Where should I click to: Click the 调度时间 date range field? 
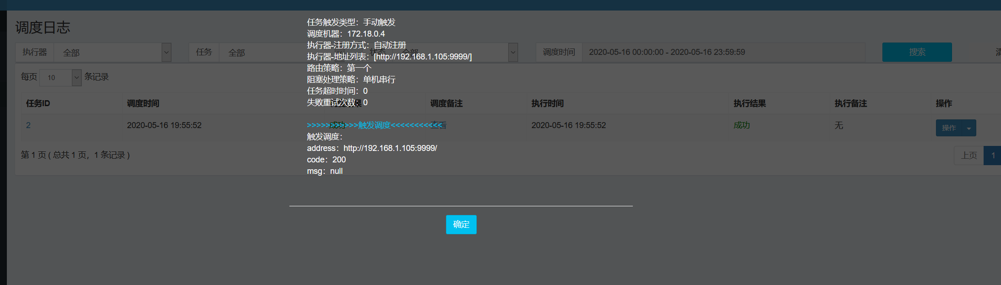pyautogui.click(x=724, y=52)
